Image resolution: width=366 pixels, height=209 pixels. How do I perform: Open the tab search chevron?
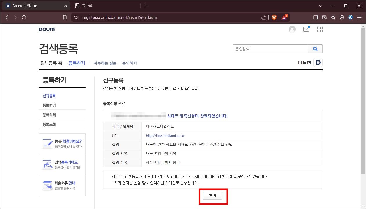pyautogui.click(x=321, y=6)
